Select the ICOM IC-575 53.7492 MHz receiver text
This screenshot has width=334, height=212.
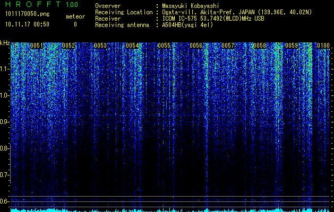(213, 19)
